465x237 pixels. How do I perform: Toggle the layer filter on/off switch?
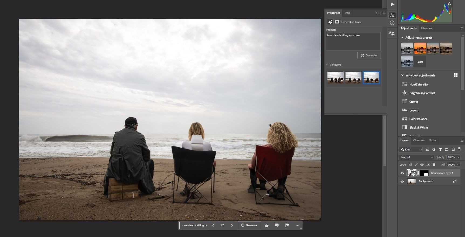pos(459,149)
